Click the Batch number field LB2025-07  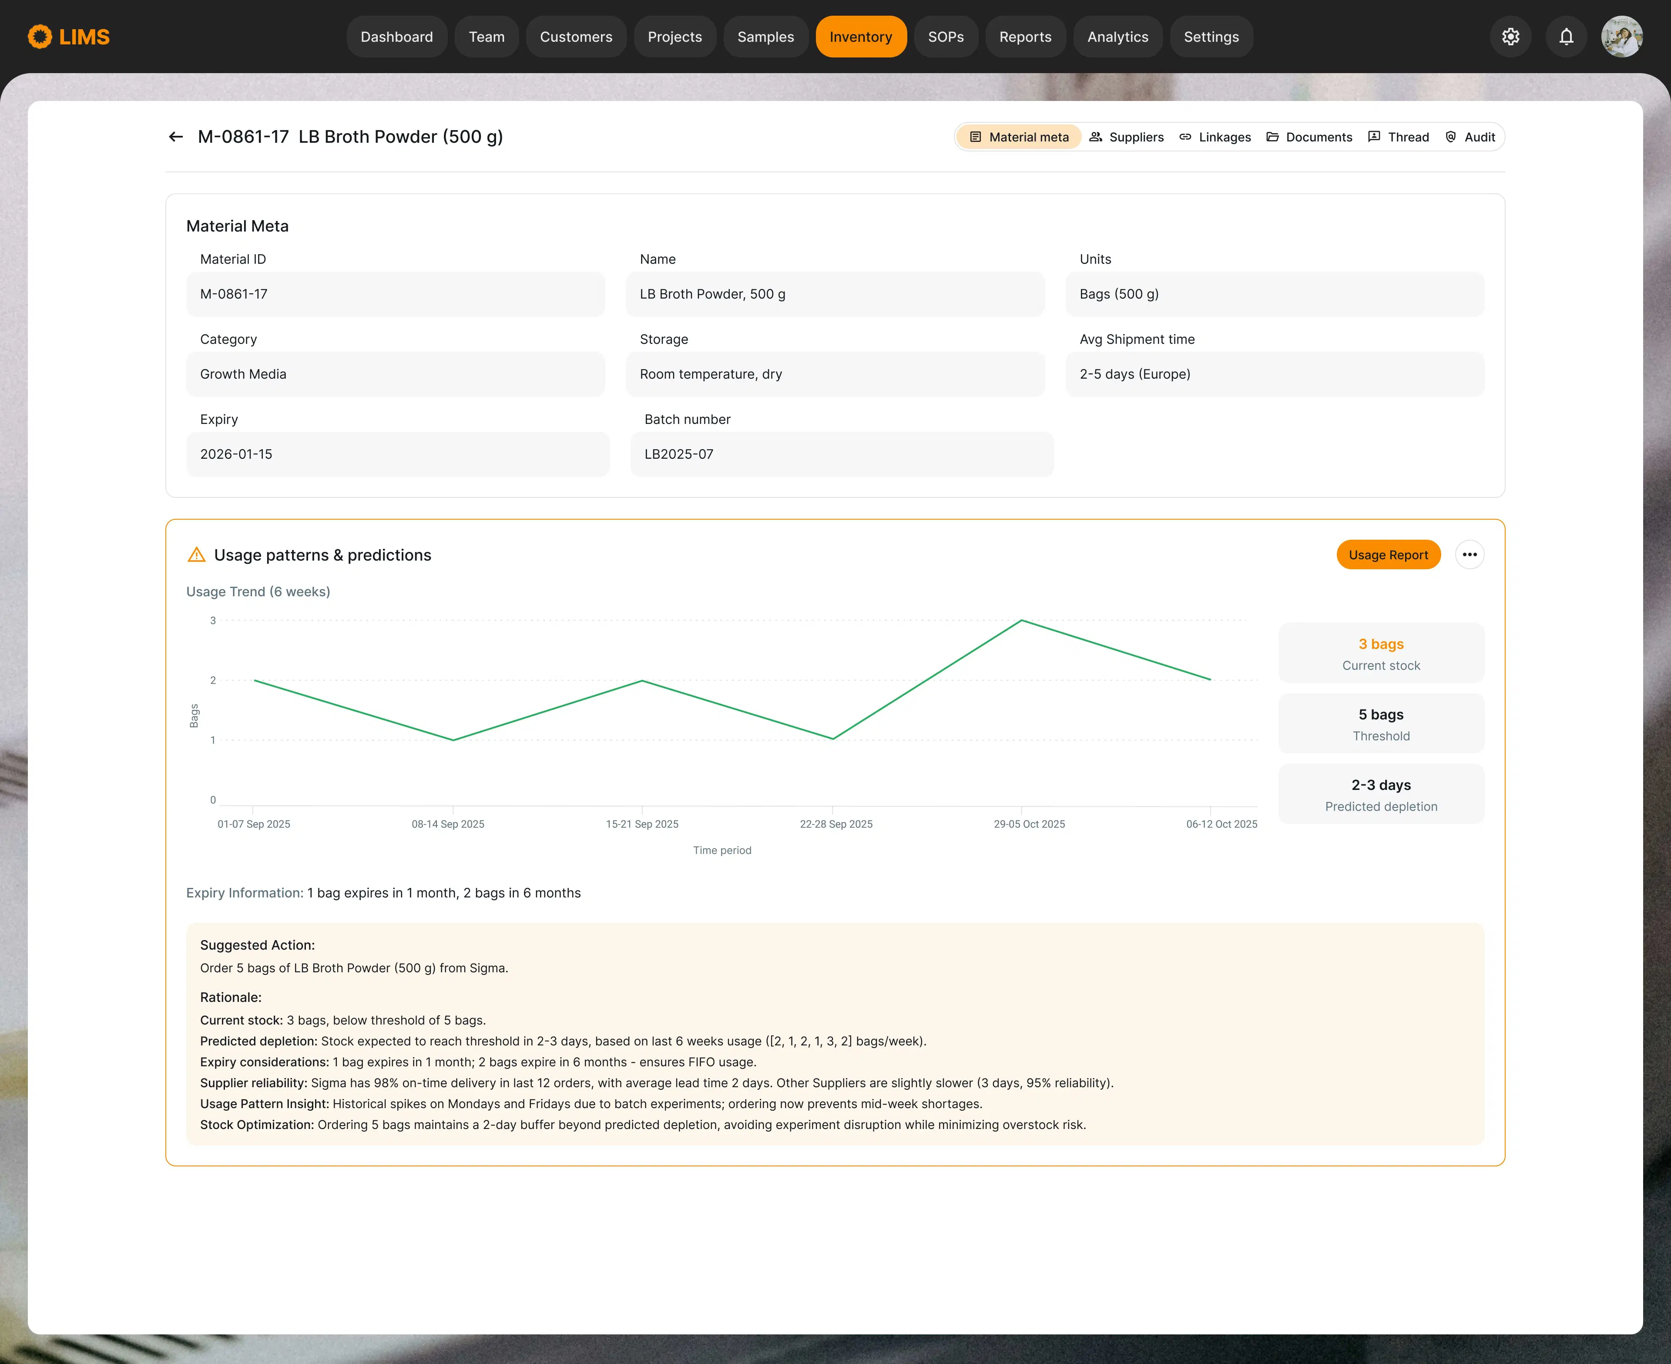click(x=842, y=454)
